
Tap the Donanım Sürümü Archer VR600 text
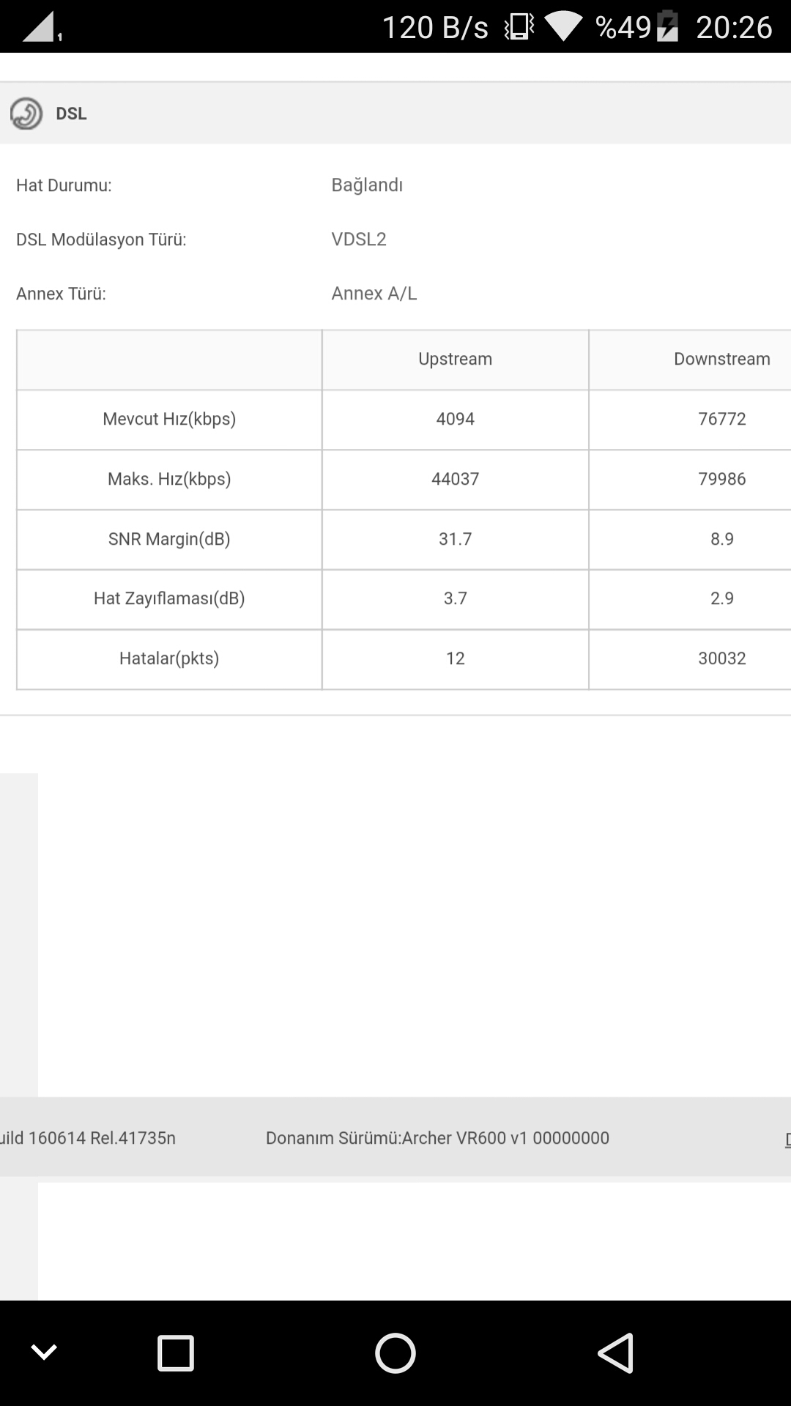tap(437, 1138)
